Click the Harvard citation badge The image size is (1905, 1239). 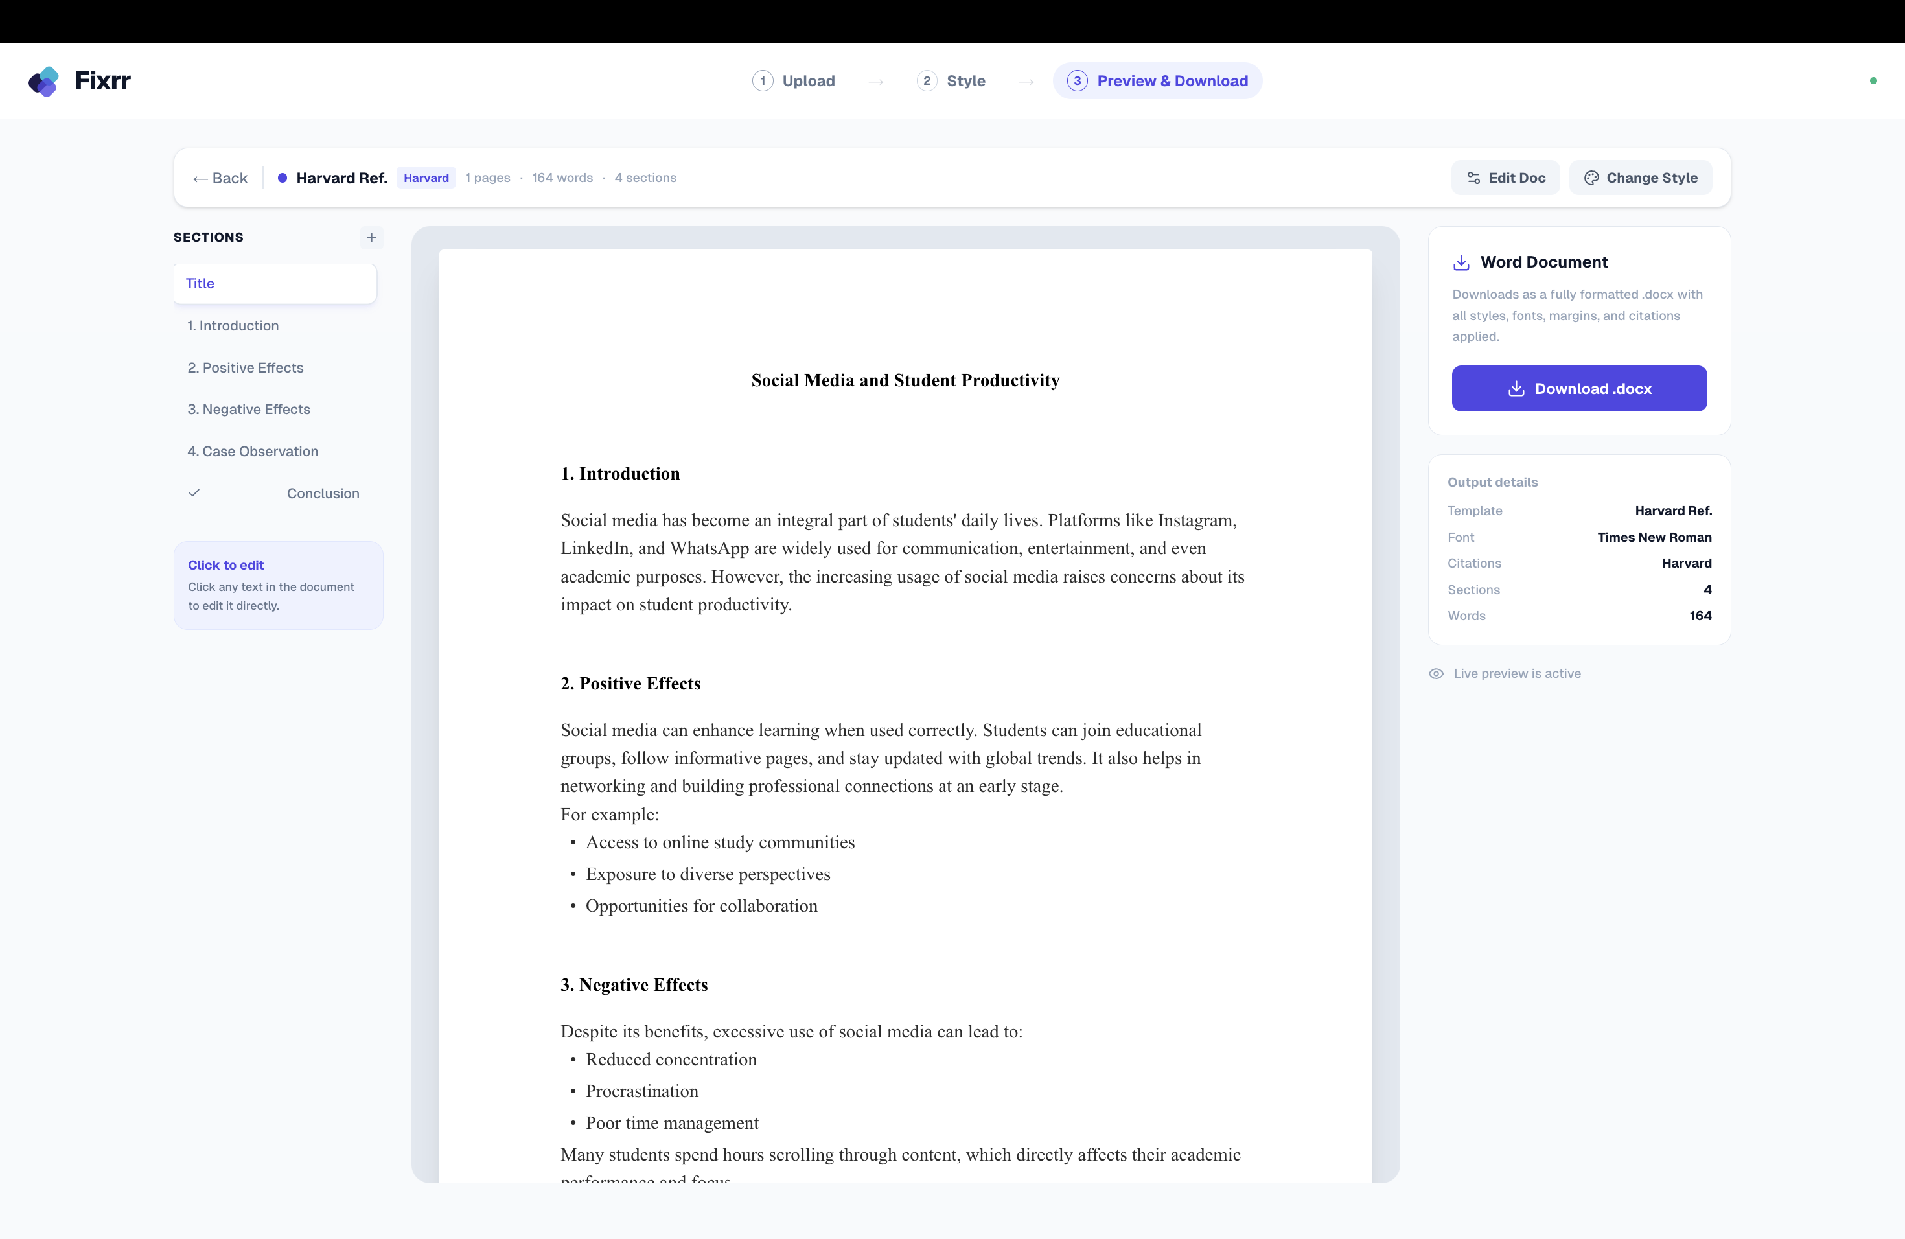pyautogui.click(x=426, y=178)
